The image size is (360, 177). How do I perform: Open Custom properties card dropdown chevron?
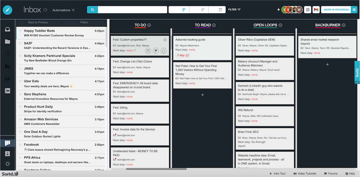[165, 40]
